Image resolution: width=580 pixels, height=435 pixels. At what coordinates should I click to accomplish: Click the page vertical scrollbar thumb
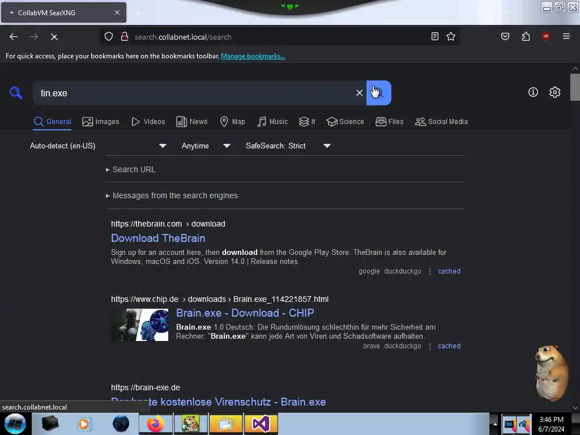pyautogui.click(x=575, y=87)
